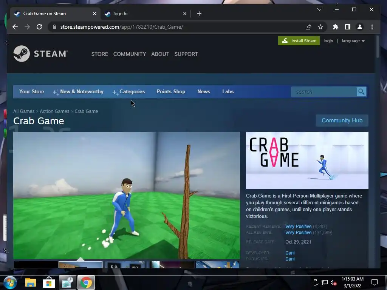Reload the Crab Game page
This screenshot has width=387, height=290.
(39, 27)
